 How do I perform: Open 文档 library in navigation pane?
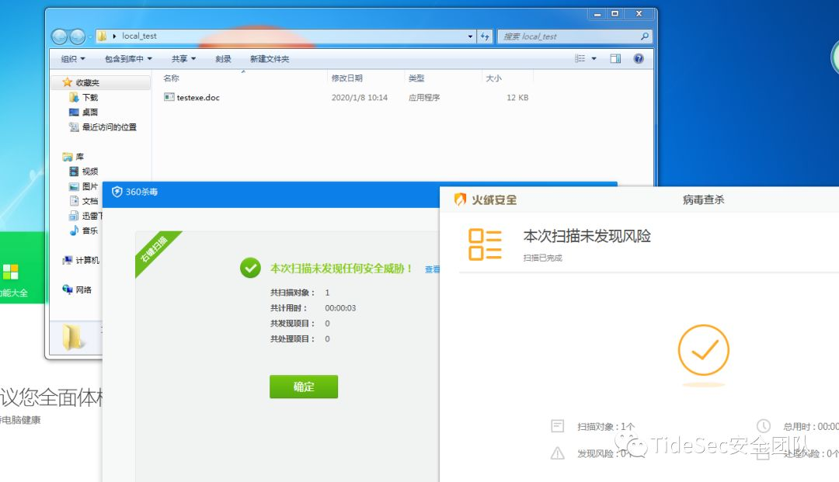coord(90,201)
